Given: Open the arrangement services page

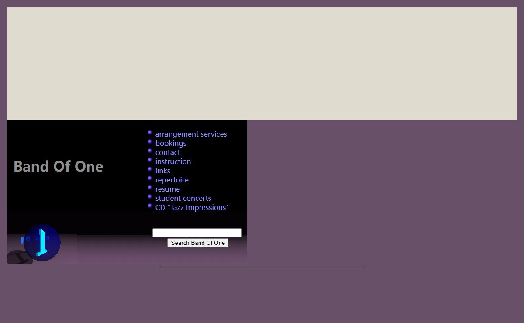Looking at the screenshot, I should [x=191, y=134].
